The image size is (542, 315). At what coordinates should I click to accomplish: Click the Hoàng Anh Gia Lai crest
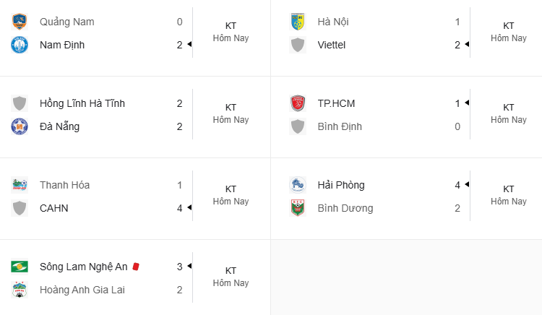pyautogui.click(x=20, y=290)
